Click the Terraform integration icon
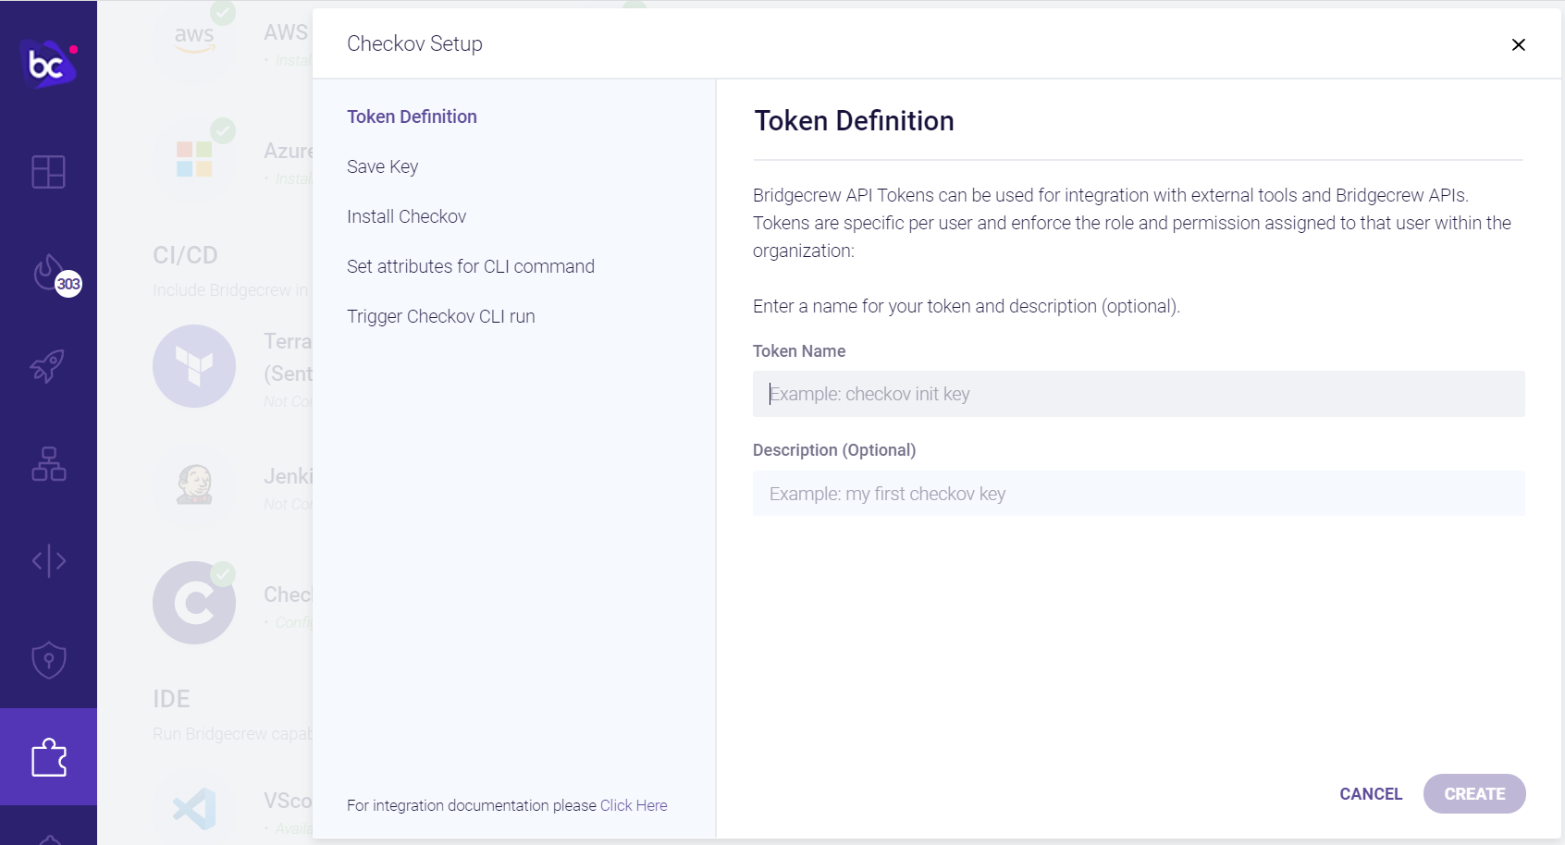The width and height of the screenshot is (1565, 845). coord(194,366)
